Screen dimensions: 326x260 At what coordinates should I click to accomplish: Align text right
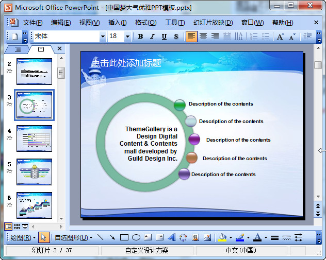215,37
